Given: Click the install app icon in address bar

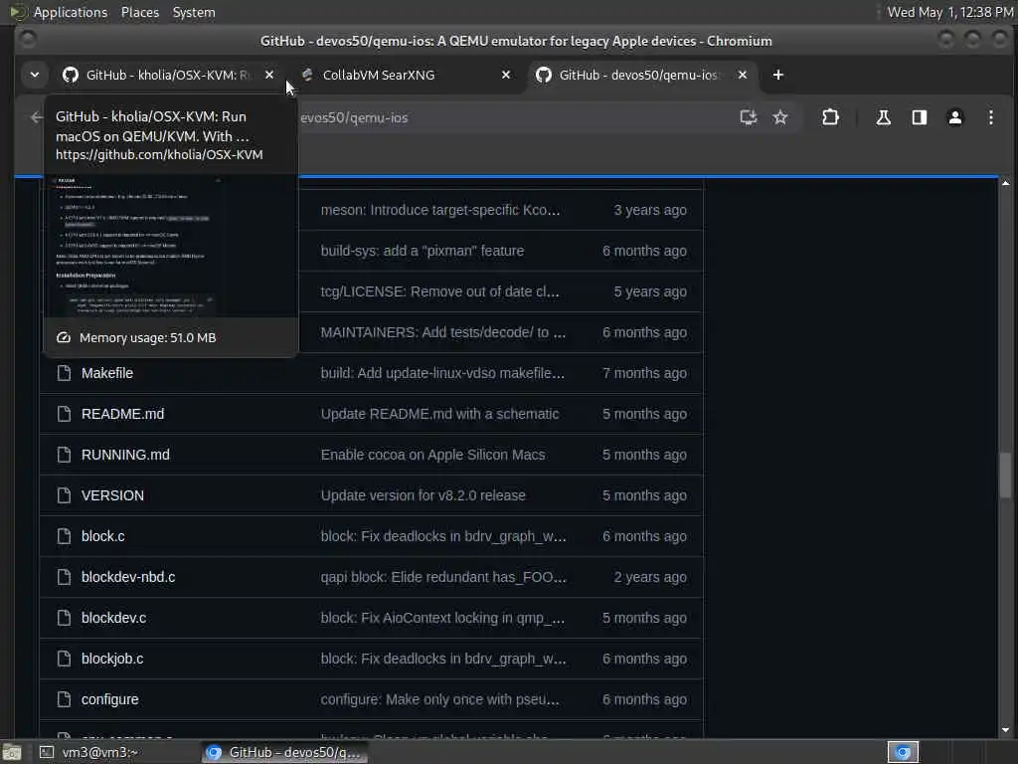Looking at the screenshot, I should pyautogui.click(x=749, y=117).
